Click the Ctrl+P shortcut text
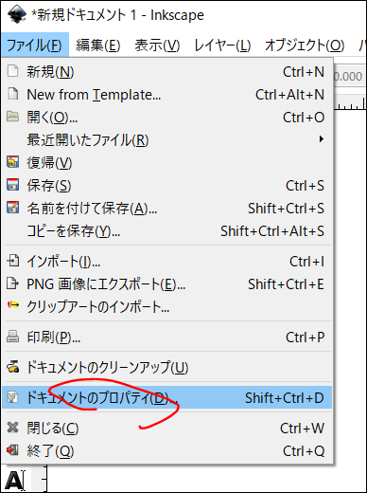367x493 pixels. pos(305,338)
